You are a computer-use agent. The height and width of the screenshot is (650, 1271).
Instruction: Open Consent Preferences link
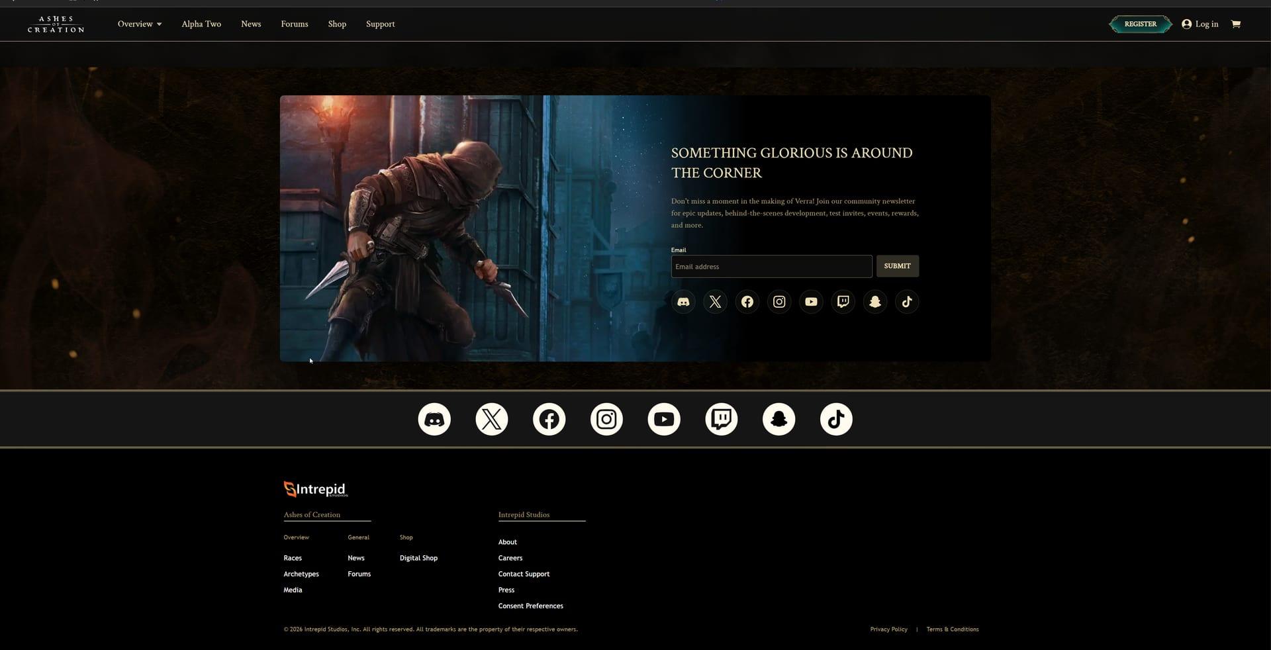pyautogui.click(x=531, y=606)
